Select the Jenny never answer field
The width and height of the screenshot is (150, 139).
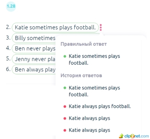tap(34, 59)
